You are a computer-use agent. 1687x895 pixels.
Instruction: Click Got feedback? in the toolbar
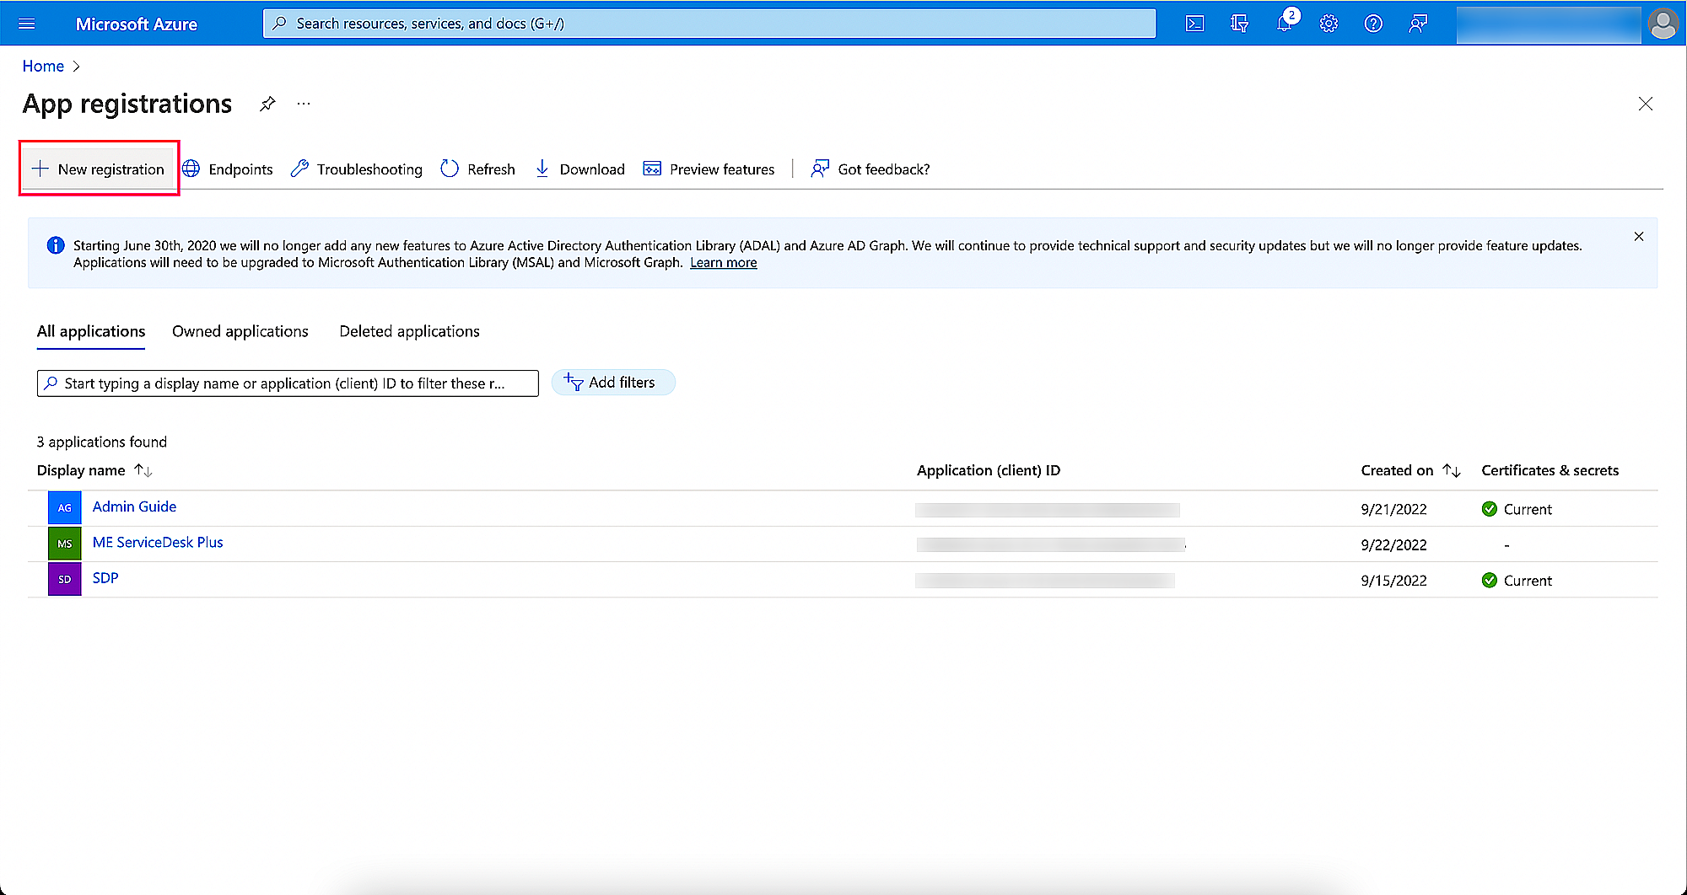870,169
